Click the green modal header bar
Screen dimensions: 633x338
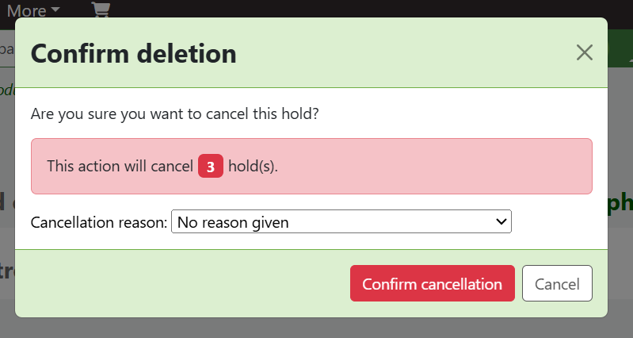pos(396,53)
